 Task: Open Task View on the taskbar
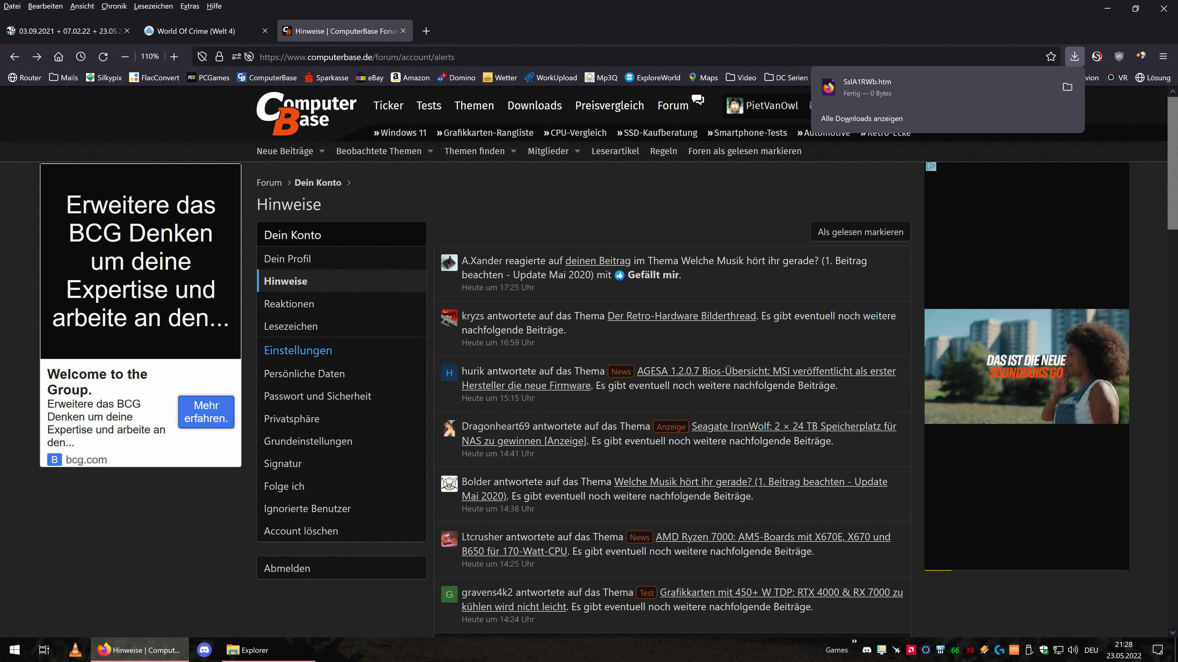(44, 650)
